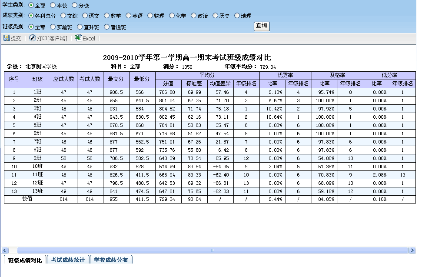
Task: Click the 1班 class cell
Action: (x=38, y=92)
